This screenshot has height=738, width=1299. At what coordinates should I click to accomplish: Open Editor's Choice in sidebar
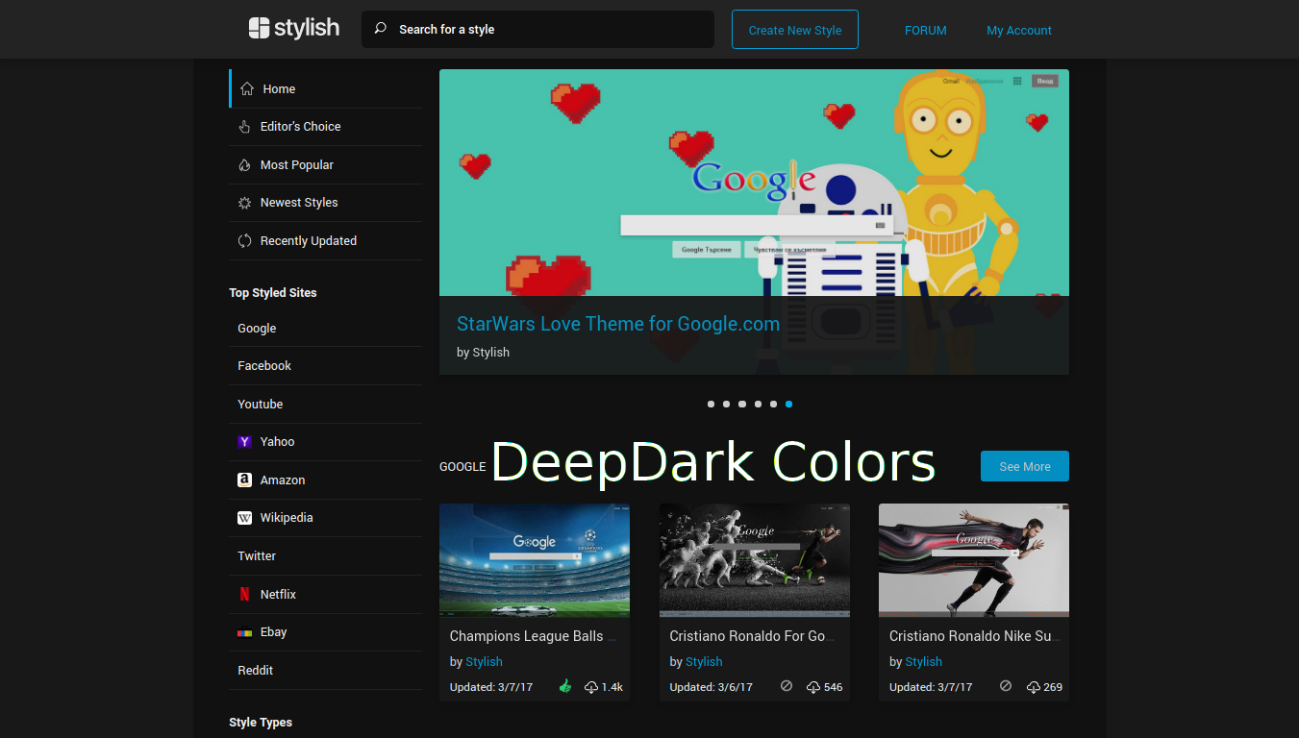[x=325, y=127]
